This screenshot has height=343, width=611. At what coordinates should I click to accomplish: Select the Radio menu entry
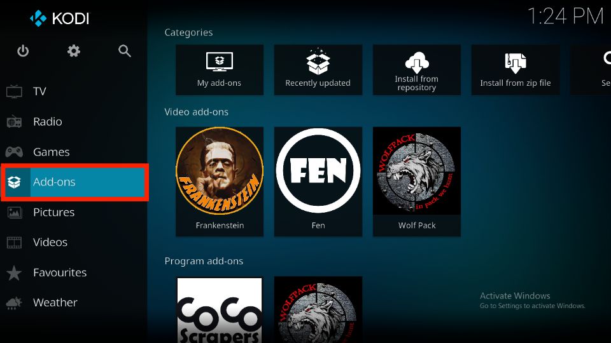click(x=48, y=122)
